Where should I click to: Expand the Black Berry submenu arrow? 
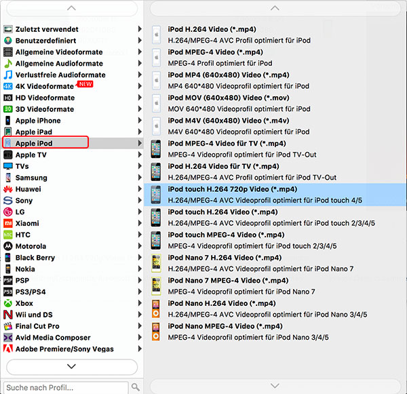click(x=140, y=257)
